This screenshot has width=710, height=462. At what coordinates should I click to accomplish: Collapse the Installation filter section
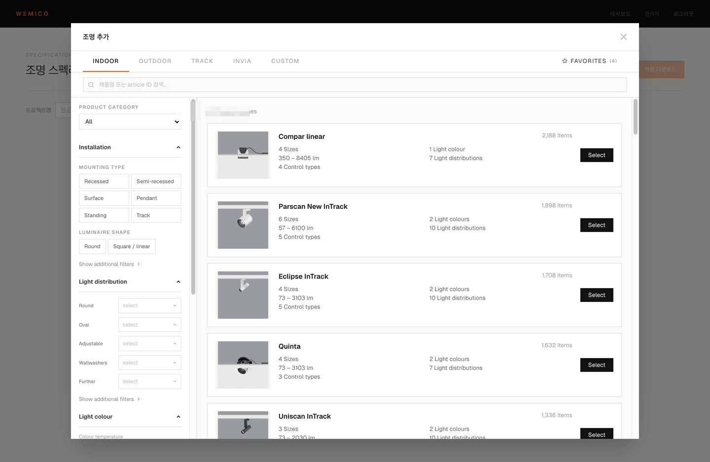[x=130, y=147]
